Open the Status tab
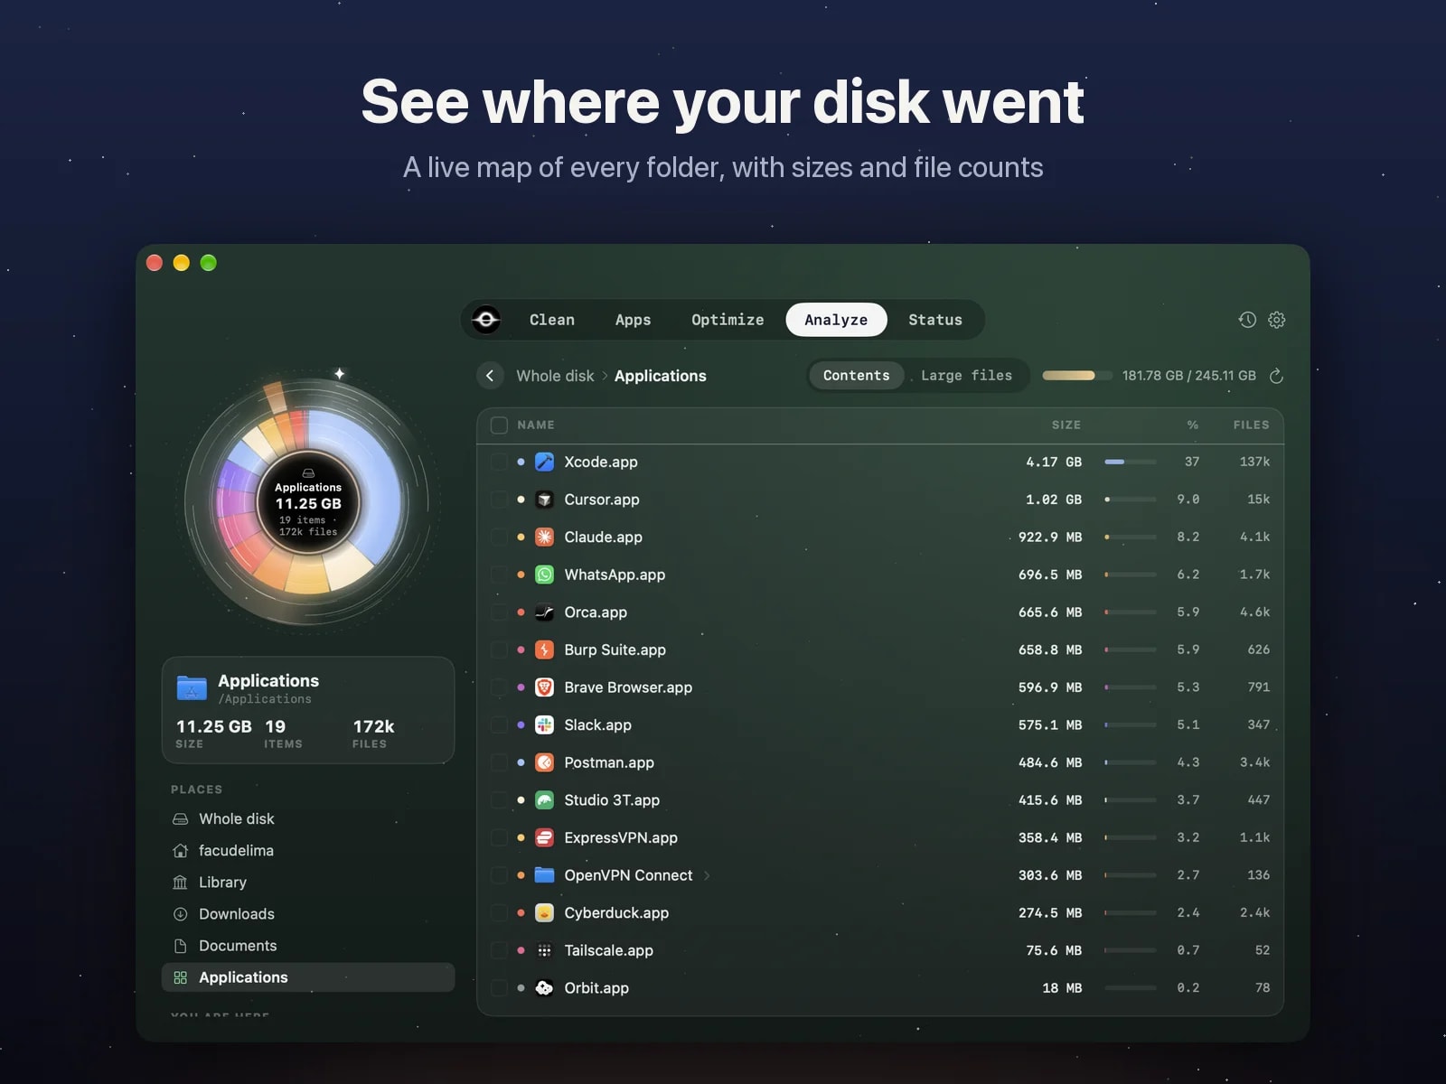 (x=935, y=320)
